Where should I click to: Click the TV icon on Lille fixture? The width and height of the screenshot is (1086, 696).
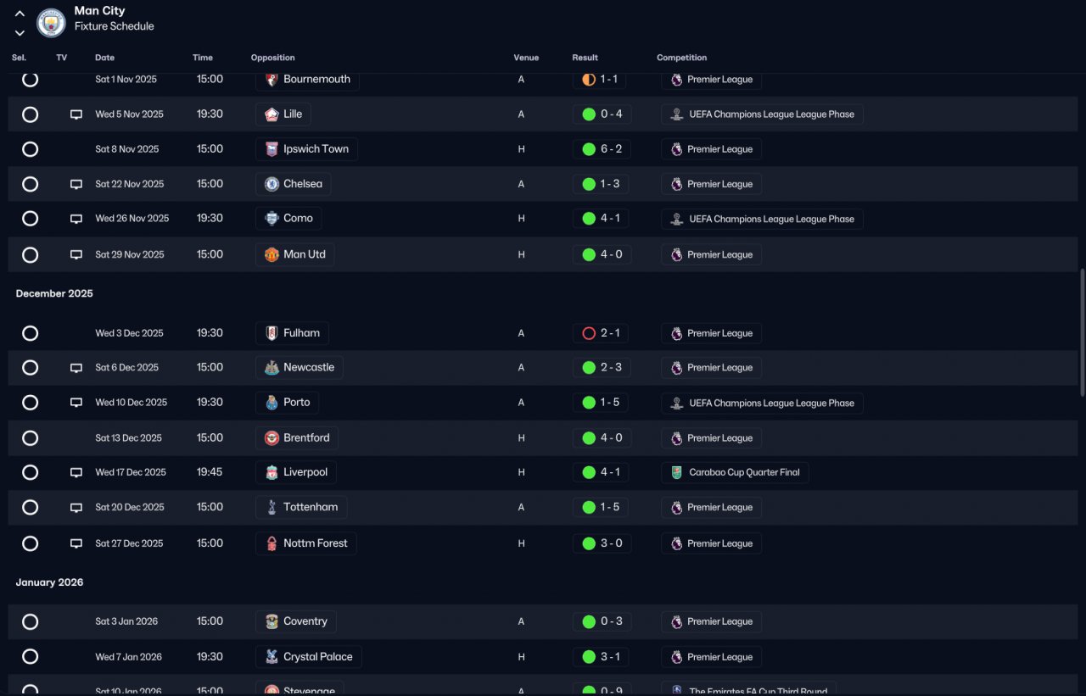pos(76,114)
